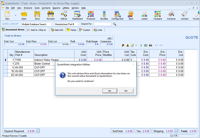Expand the New button dropdown arrow
Screen dimensions: 200x138
(15, 15)
